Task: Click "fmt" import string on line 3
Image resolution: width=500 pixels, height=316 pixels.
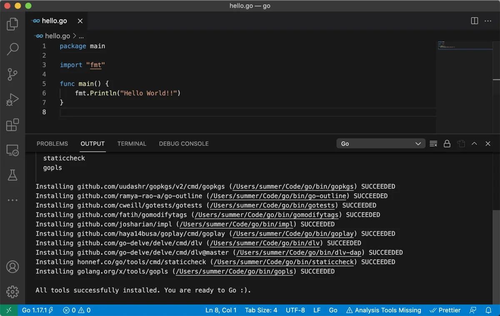Action: coord(95,65)
